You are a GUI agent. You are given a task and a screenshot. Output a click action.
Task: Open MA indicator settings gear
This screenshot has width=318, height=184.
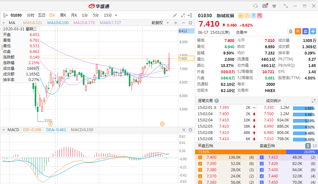click(x=190, y=23)
